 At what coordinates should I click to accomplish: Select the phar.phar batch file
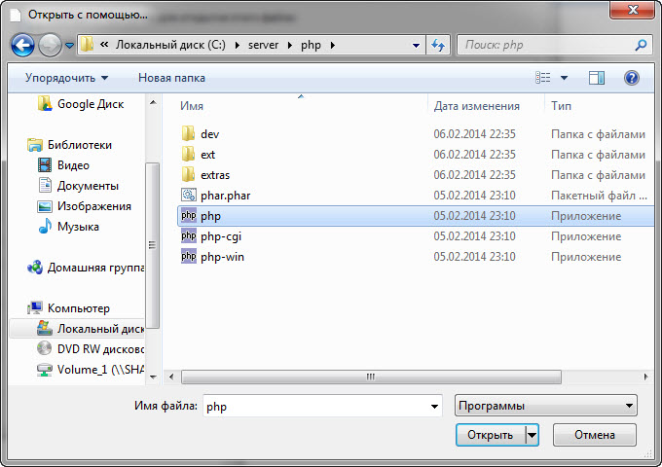click(x=225, y=196)
